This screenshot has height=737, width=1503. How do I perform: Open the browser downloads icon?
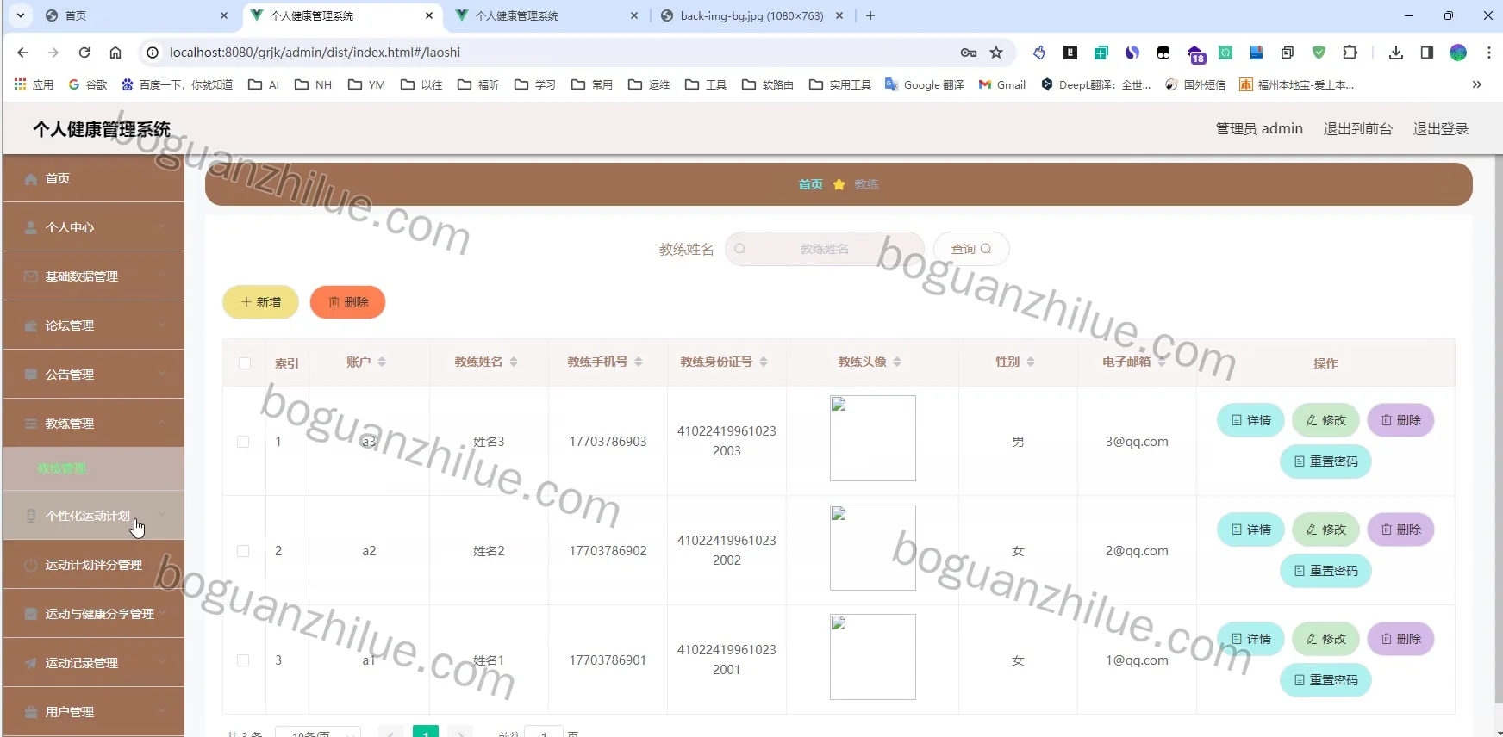click(1396, 53)
